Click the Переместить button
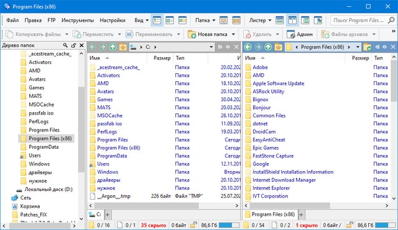The image size is (398, 230). coord(93,34)
